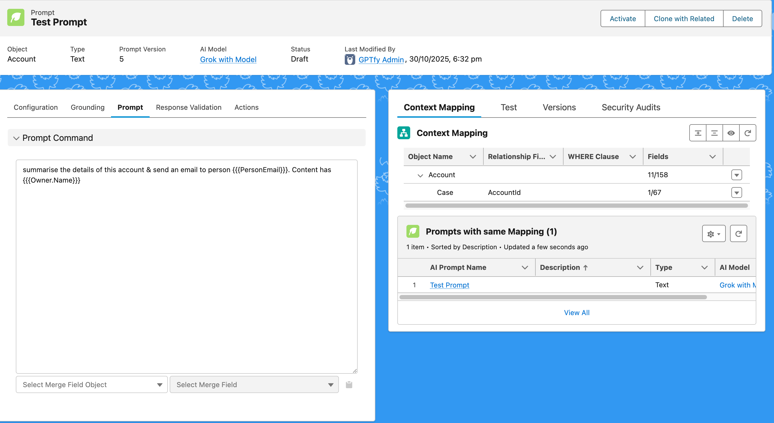Click the Activate button
This screenshot has width=774, height=423.
(x=623, y=18)
